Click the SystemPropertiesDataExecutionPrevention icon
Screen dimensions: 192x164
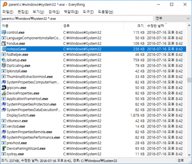click(4, 110)
